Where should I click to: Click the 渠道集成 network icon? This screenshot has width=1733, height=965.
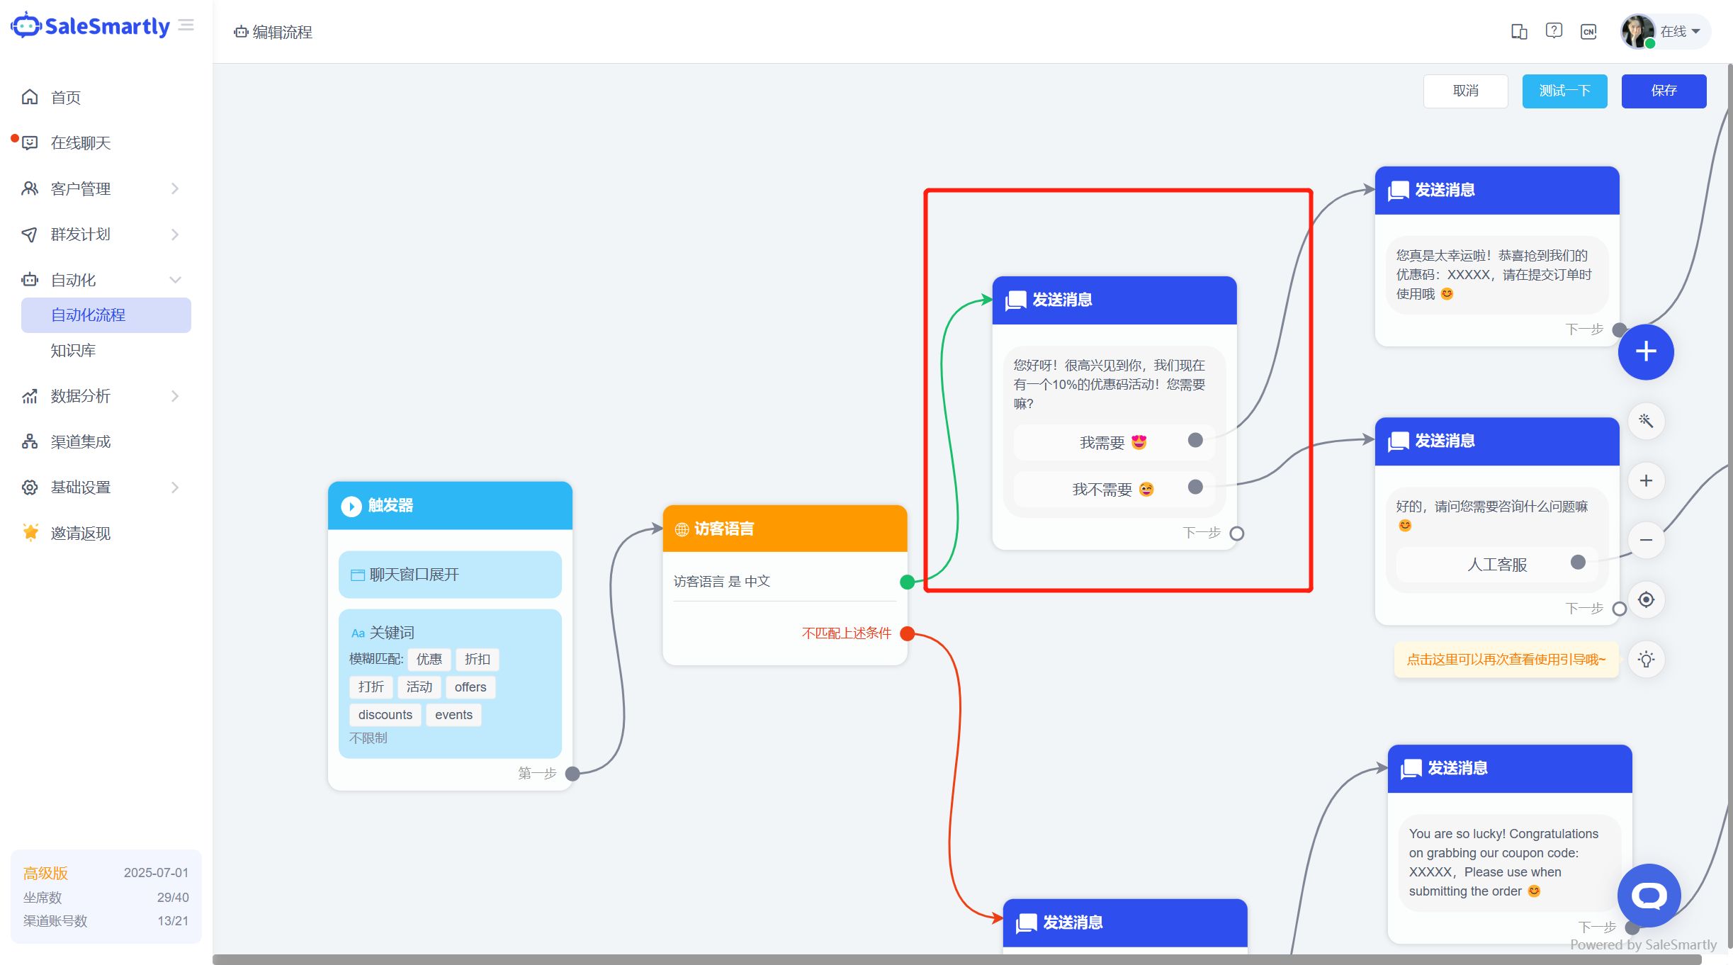[x=30, y=441]
